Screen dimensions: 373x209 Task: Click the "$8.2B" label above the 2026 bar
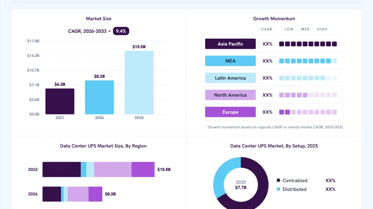[100, 76]
